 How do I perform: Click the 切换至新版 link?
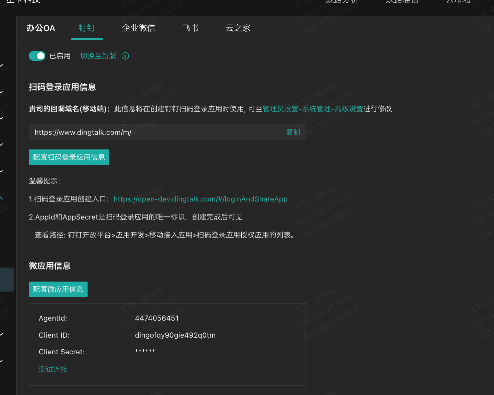[x=98, y=56]
